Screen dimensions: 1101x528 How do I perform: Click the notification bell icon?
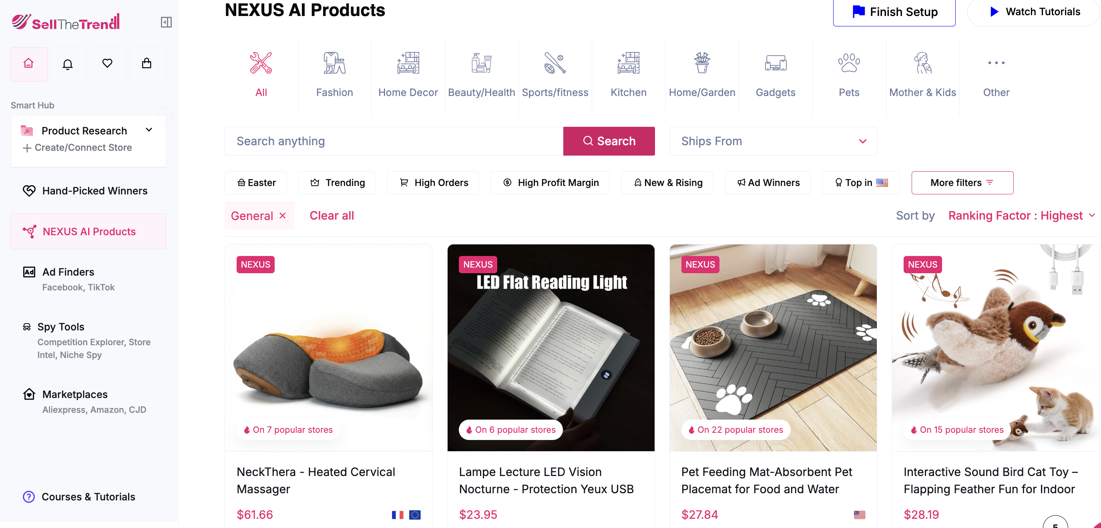point(68,64)
